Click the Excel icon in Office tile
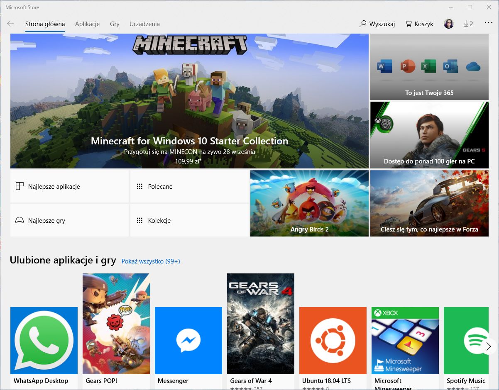 click(428, 66)
